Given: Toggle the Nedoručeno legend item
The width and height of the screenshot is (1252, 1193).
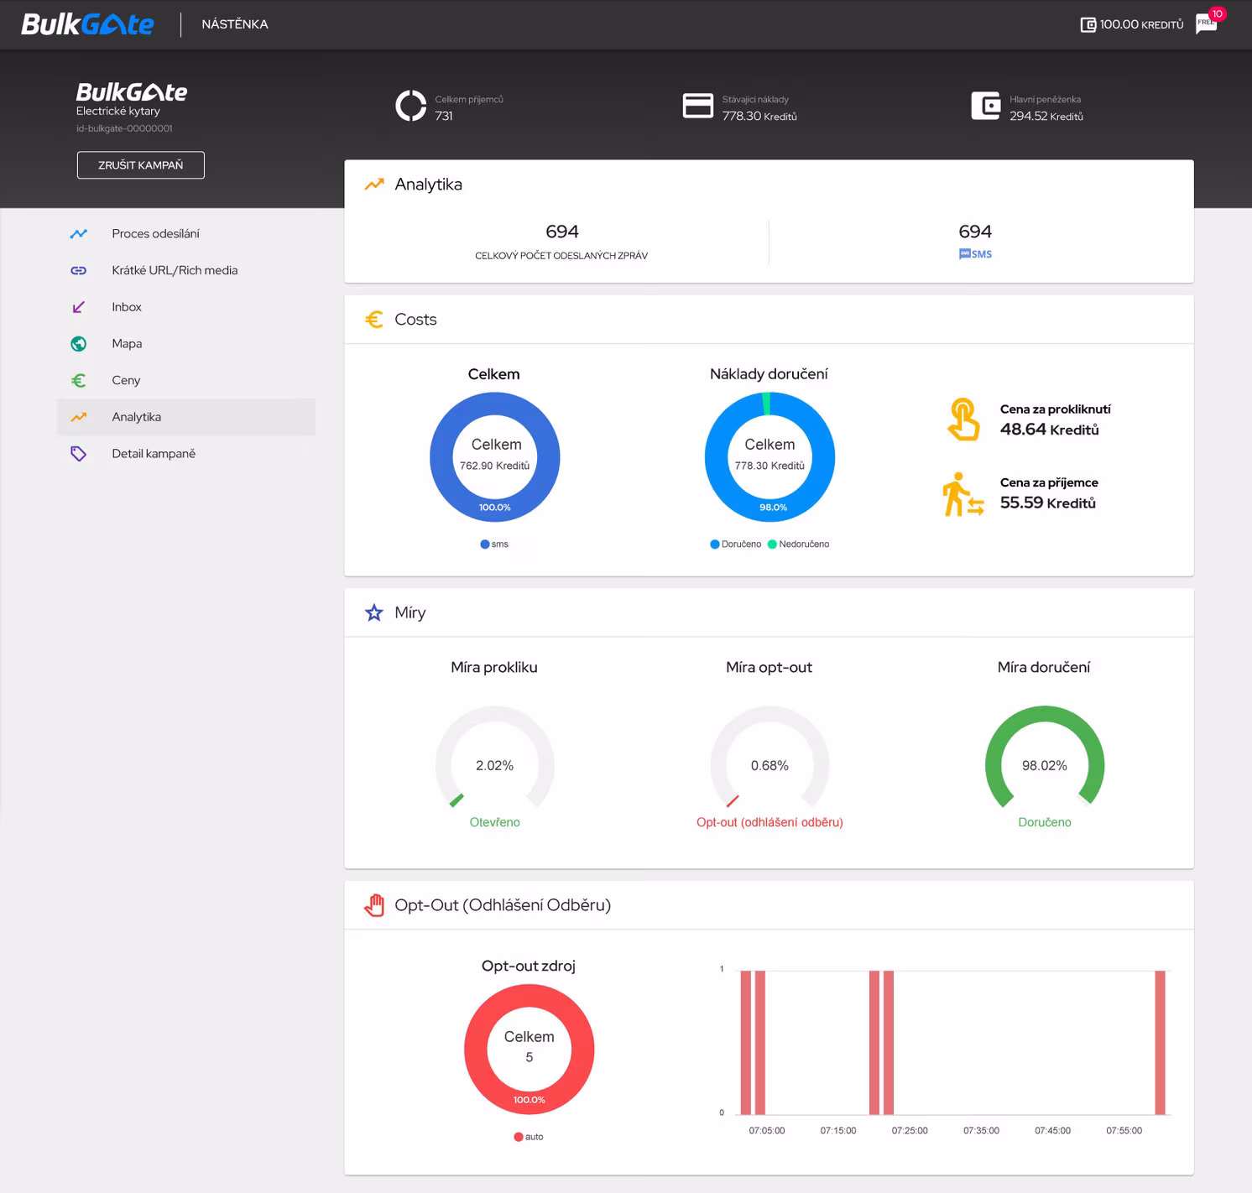Looking at the screenshot, I should coord(799,544).
